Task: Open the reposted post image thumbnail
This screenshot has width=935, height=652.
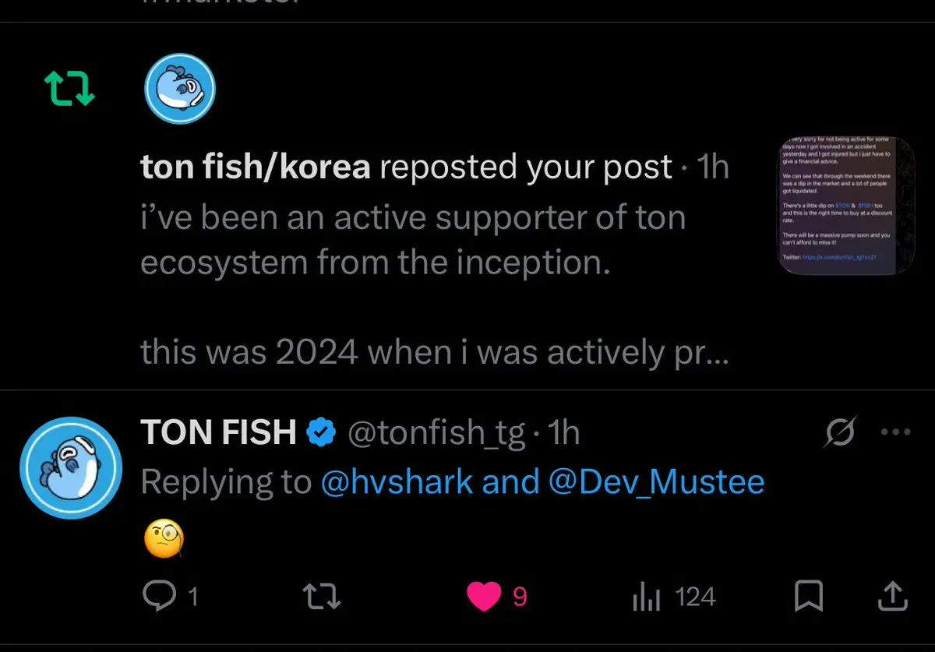Action: click(847, 205)
